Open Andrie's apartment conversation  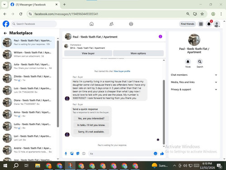[x=28, y=150]
